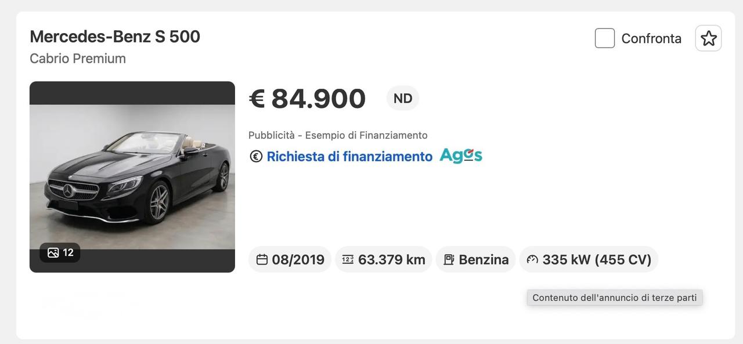Check the comparison box for the S 500
743x344 pixels.
(x=604, y=37)
